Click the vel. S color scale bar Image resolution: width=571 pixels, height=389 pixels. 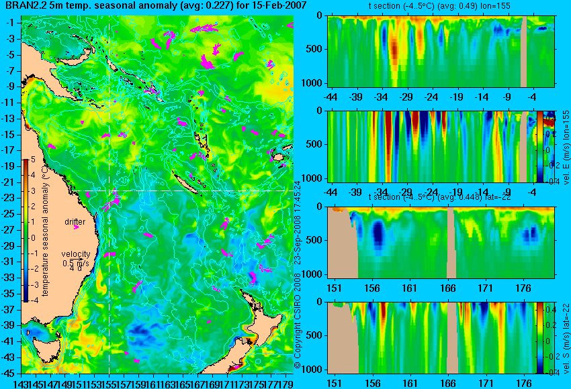540,338
